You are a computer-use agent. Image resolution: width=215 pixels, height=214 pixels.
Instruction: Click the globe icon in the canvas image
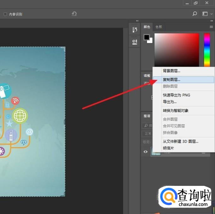coord(20,116)
